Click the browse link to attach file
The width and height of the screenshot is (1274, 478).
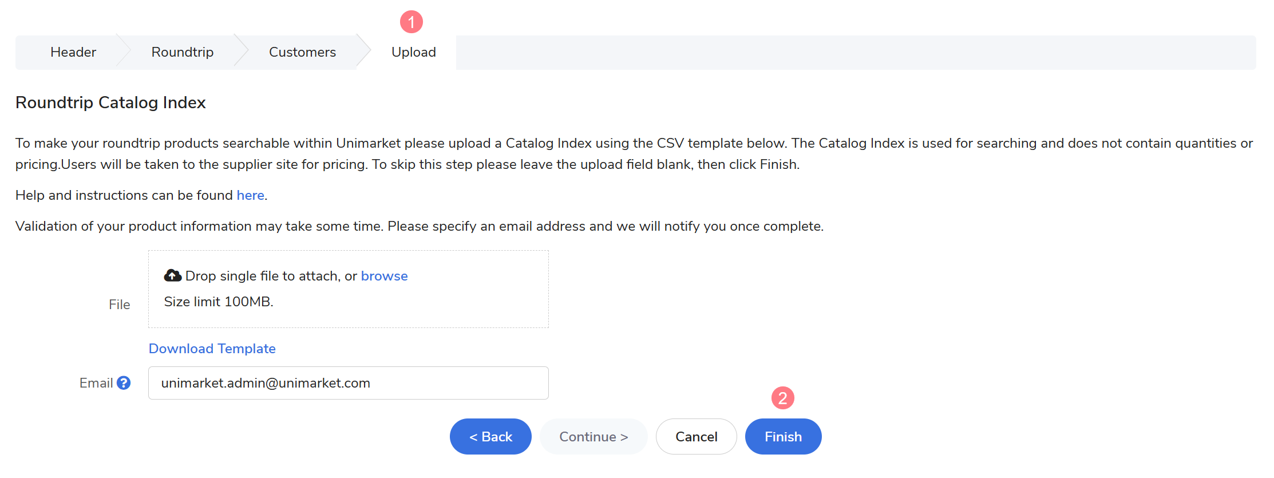[384, 276]
